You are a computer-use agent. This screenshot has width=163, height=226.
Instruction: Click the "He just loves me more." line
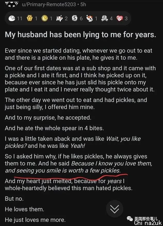(35, 220)
